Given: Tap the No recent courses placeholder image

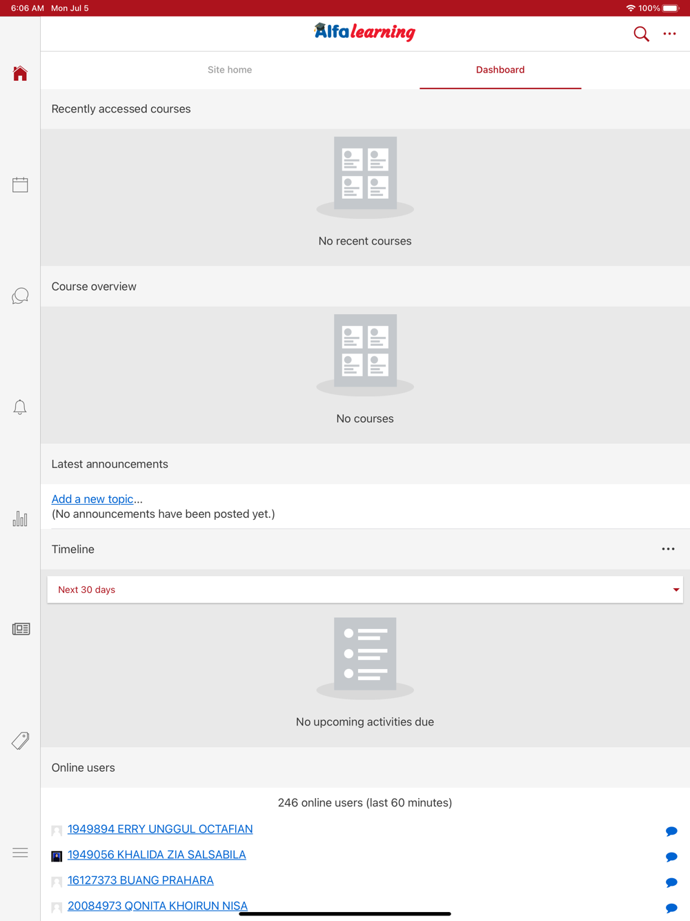Looking at the screenshot, I should pos(365,177).
